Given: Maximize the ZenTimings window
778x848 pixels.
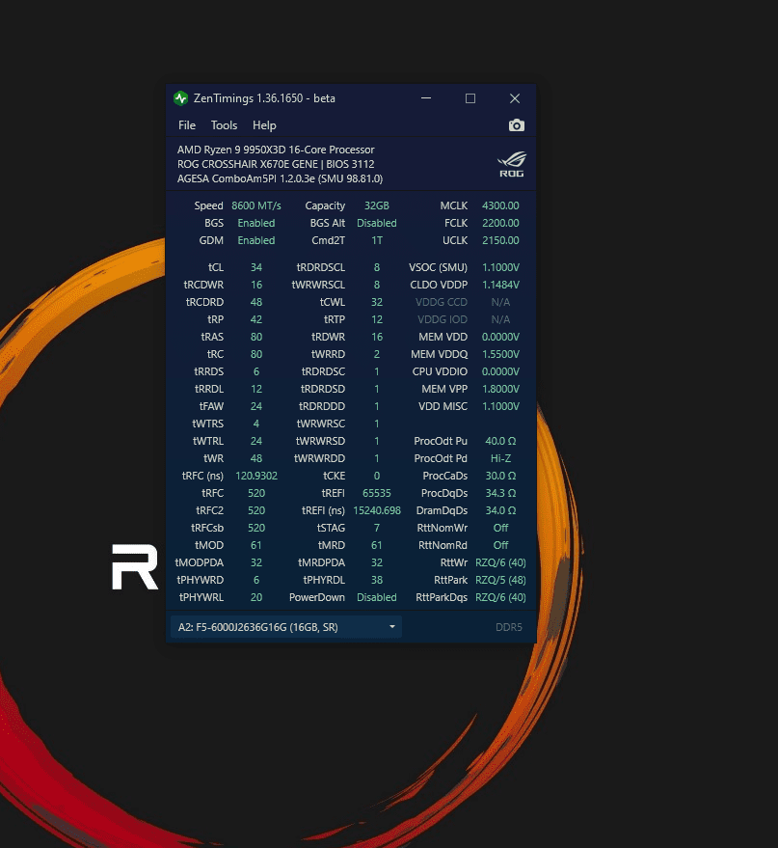Looking at the screenshot, I should click(x=470, y=98).
